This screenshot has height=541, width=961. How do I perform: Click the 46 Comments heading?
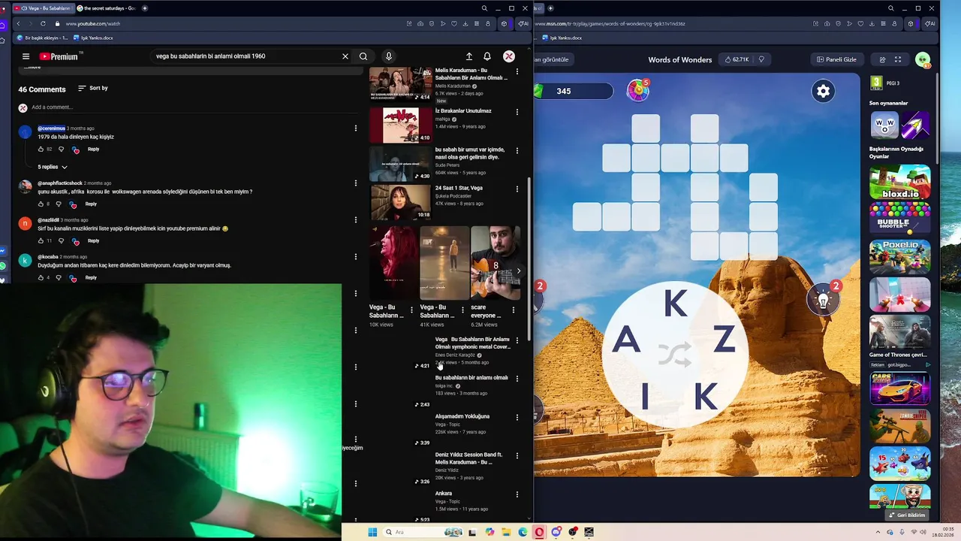42,89
